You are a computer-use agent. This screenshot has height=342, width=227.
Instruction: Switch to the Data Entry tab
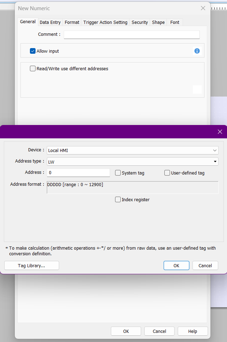point(50,22)
